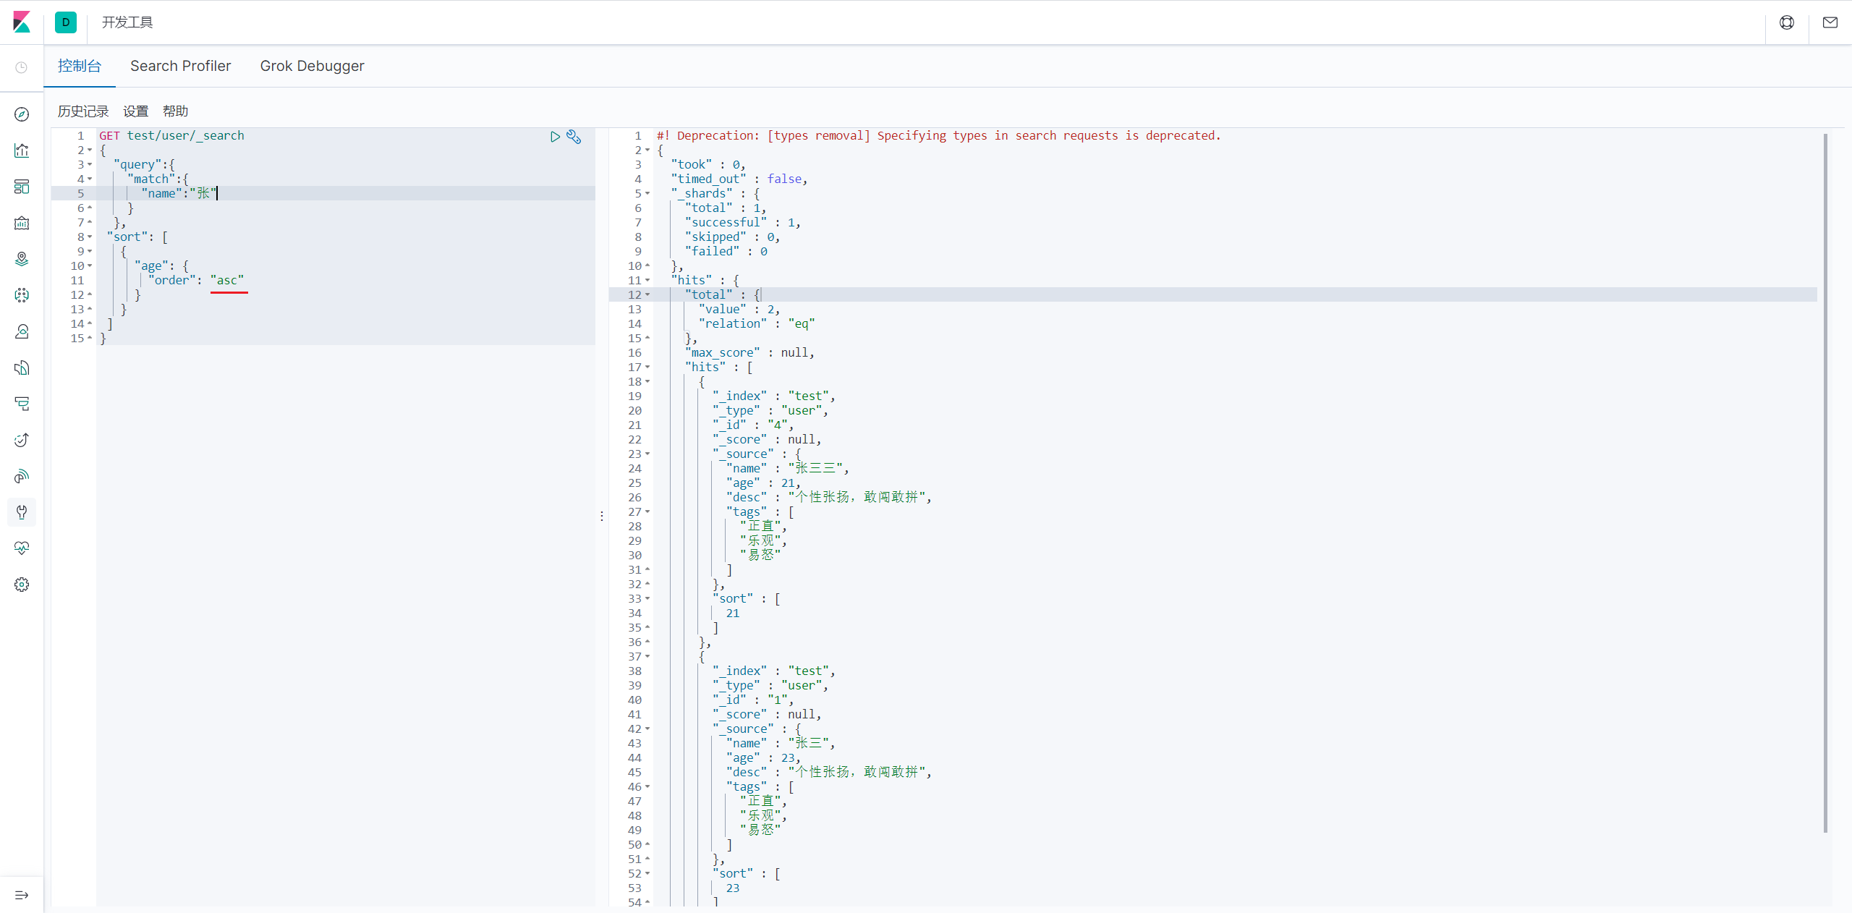Screen dimensions: 1852x913
Task: Fold the "_source" object on response line 23
Action: [647, 454]
